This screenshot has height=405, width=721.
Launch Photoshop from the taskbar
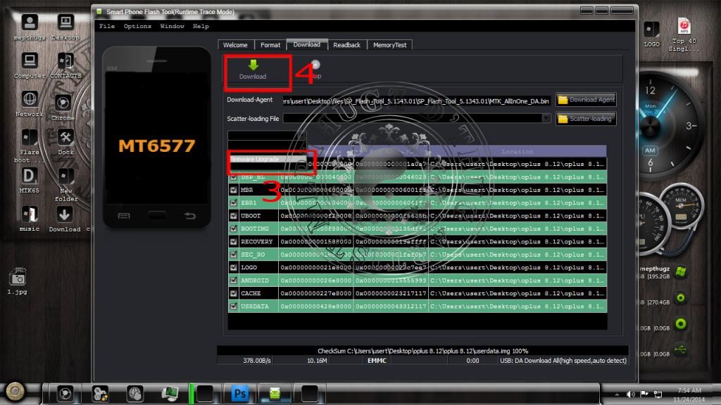pos(239,393)
